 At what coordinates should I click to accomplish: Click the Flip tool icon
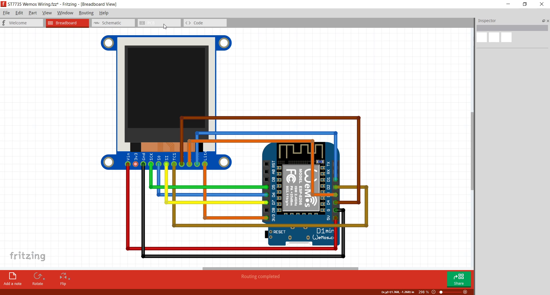(x=63, y=276)
